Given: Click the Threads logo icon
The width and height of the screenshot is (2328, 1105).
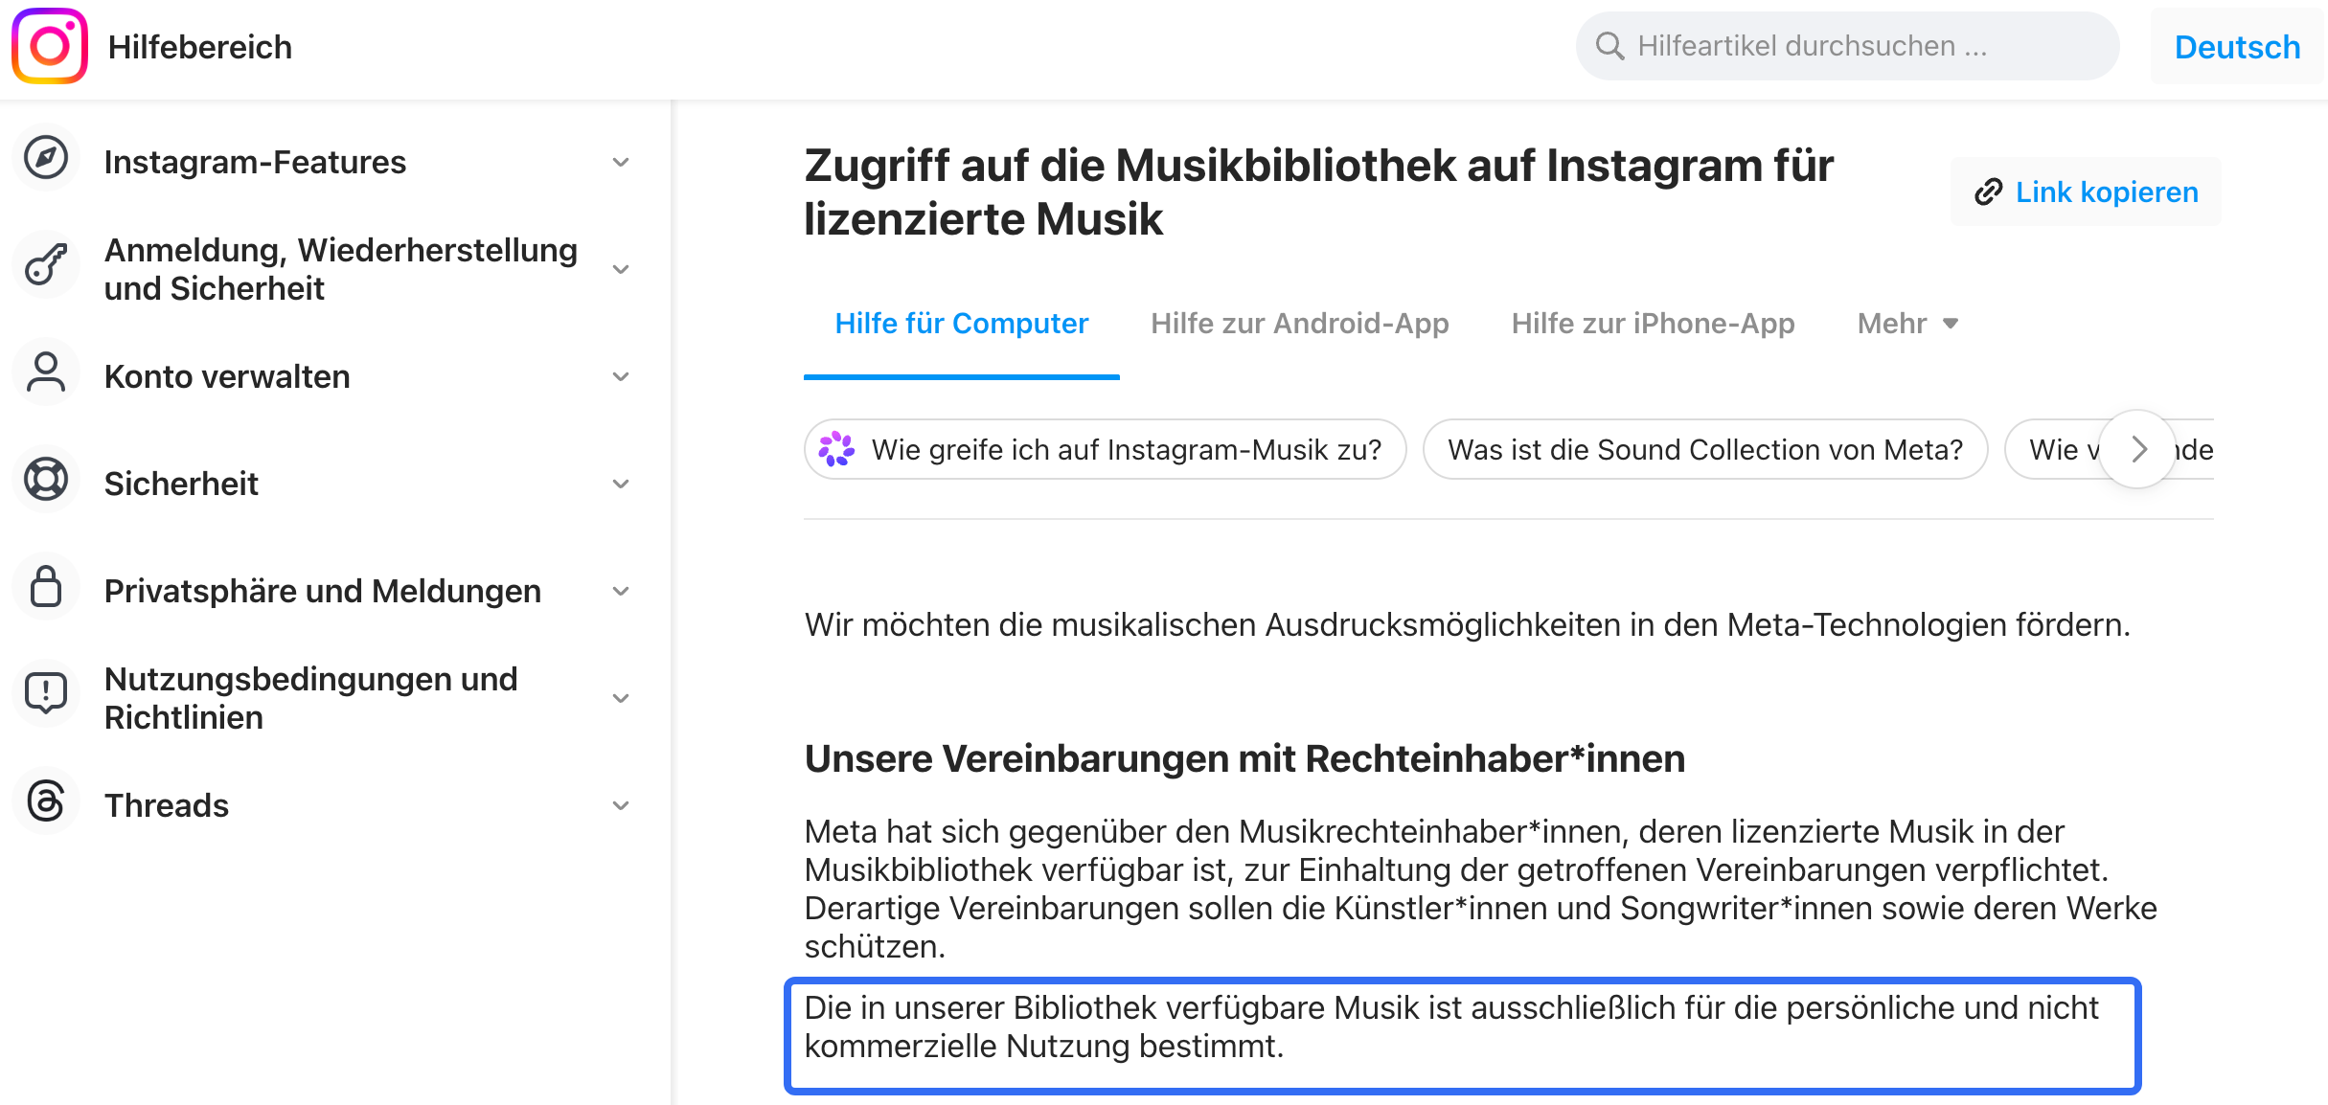Looking at the screenshot, I should (x=46, y=801).
